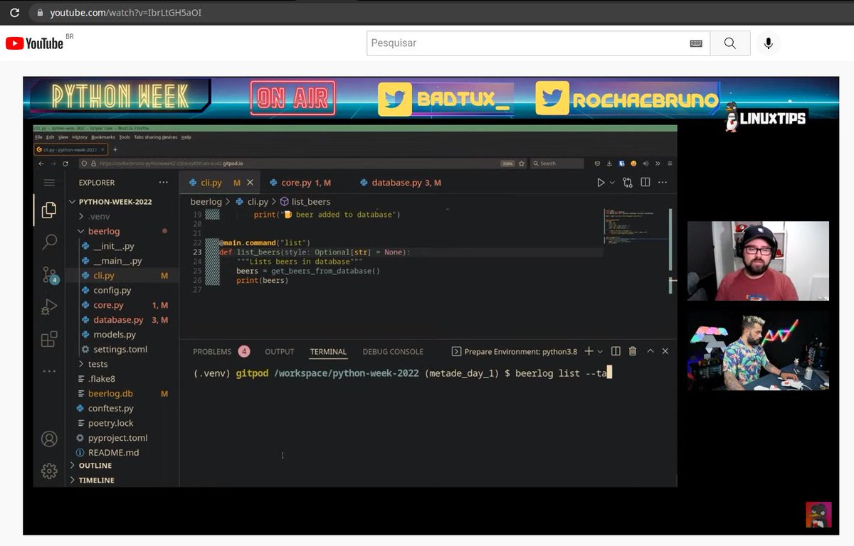Close the terminal panel
This screenshot has width=854, height=546.
pos(665,351)
